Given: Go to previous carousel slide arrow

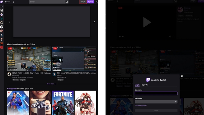Looking at the screenshot, I should (x=9, y=22).
